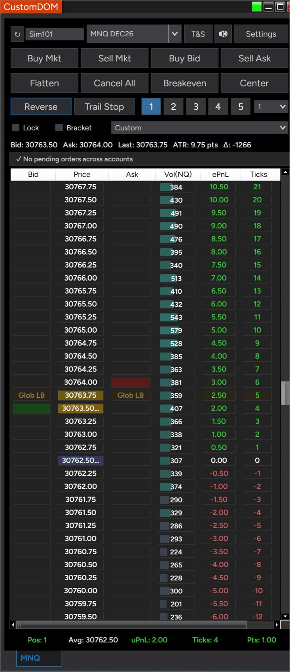
Task: Click the Ask column header
Action: [x=132, y=174]
